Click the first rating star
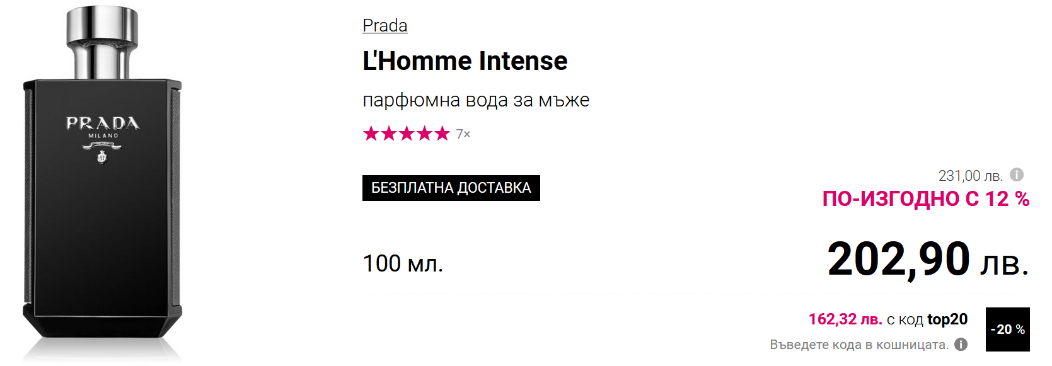The width and height of the screenshot is (1052, 366). 371,134
